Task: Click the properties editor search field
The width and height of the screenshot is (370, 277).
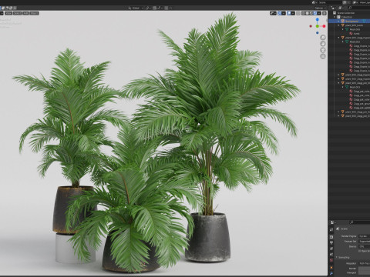Action: click(360, 222)
